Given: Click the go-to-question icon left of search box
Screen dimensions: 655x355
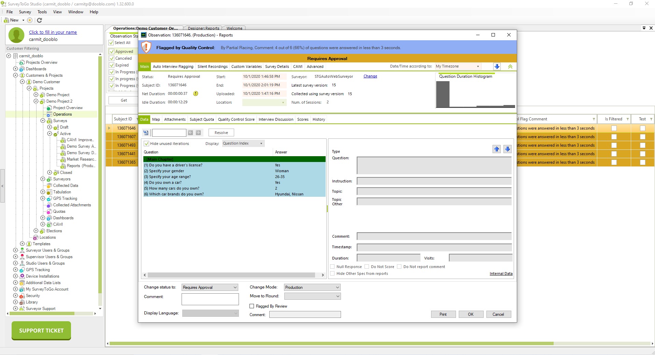Looking at the screenshot, I should click(146, 133).
